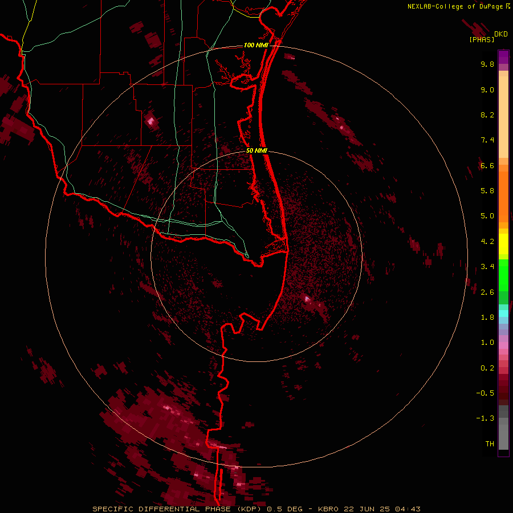
Task: Click the gray bottom segment of the color bar
Action: pyautogui.click(x=503, y=438)
